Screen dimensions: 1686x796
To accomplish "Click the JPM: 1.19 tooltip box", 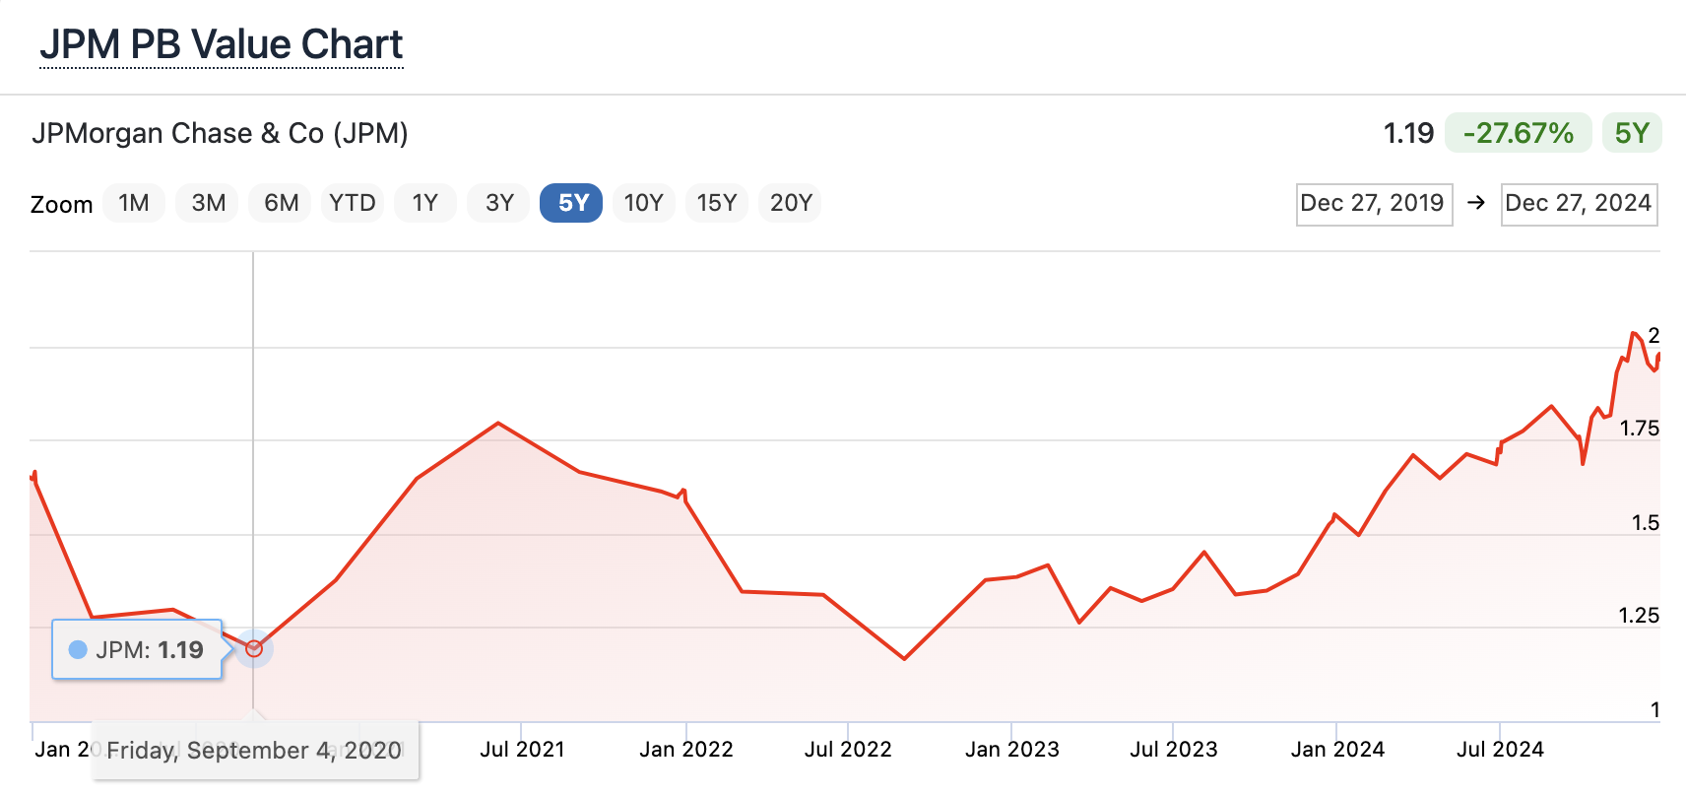I will click(x=137, y=649).
